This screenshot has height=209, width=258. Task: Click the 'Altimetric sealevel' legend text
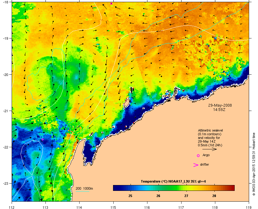click(x=210, y=130)
